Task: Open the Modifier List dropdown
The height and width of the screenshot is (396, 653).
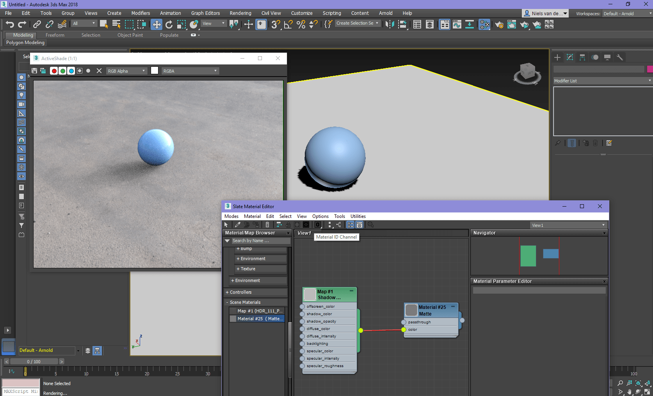Action: [603, 81]
